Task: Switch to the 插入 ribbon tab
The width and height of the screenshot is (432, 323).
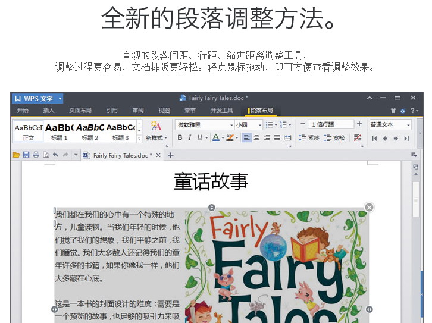Action: point(49,111)
